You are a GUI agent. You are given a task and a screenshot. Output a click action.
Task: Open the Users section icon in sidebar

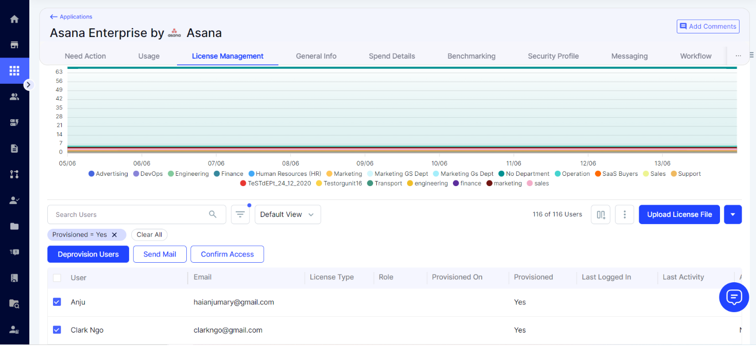click(x=14, y=96)
